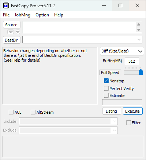This screenshot has height=160, width=146.
Task: Expand the Include filter dropdown
Action: pos(115,121)
